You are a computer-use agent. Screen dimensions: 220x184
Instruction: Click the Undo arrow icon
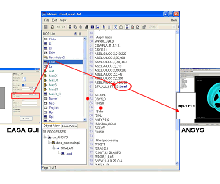coord(59,27)
